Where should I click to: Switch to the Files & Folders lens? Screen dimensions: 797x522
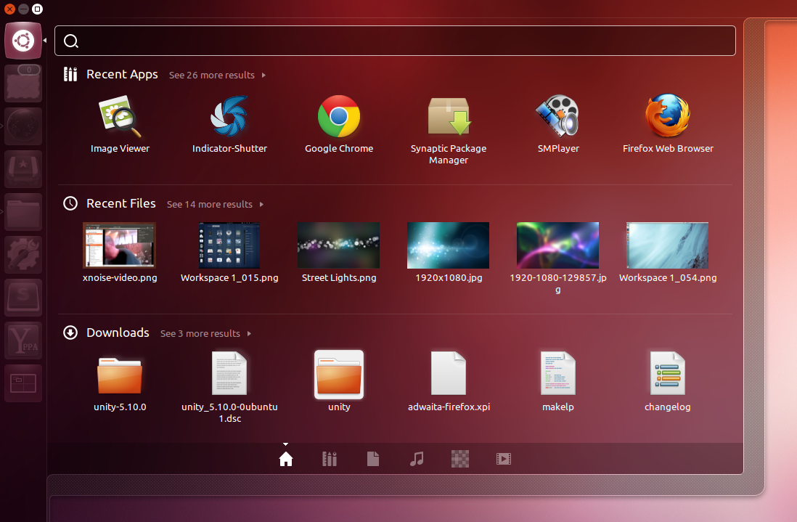372,458
